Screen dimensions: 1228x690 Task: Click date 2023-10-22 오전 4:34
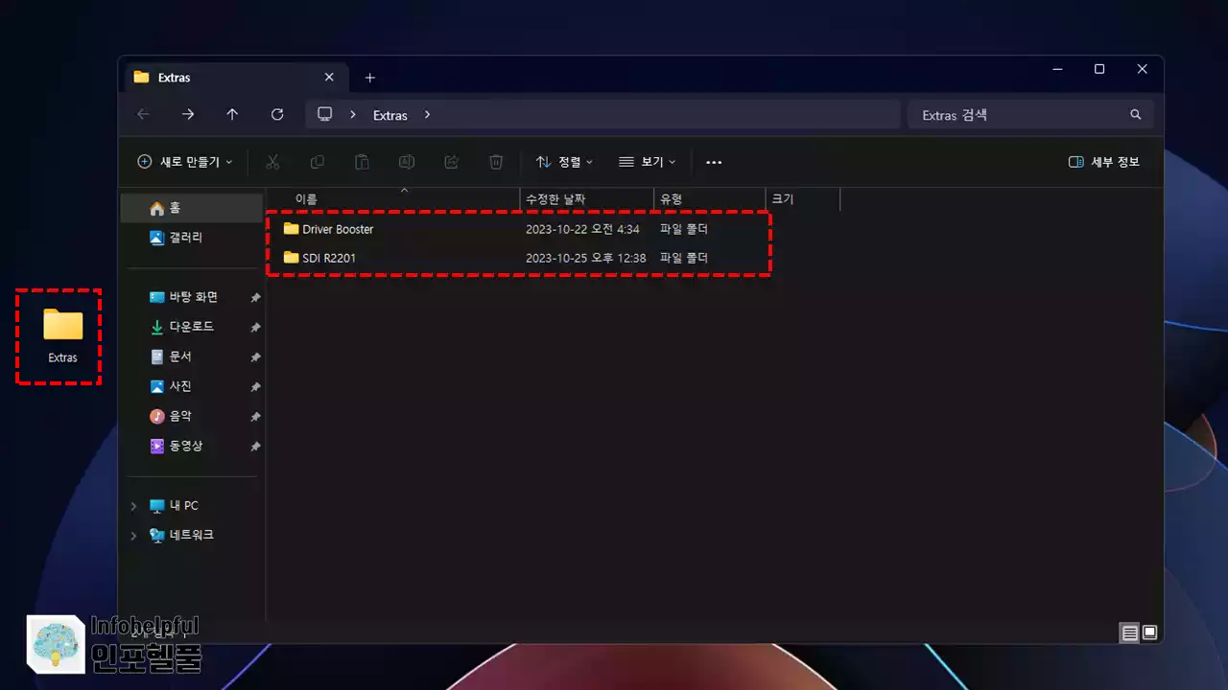[x=582, y=229]
